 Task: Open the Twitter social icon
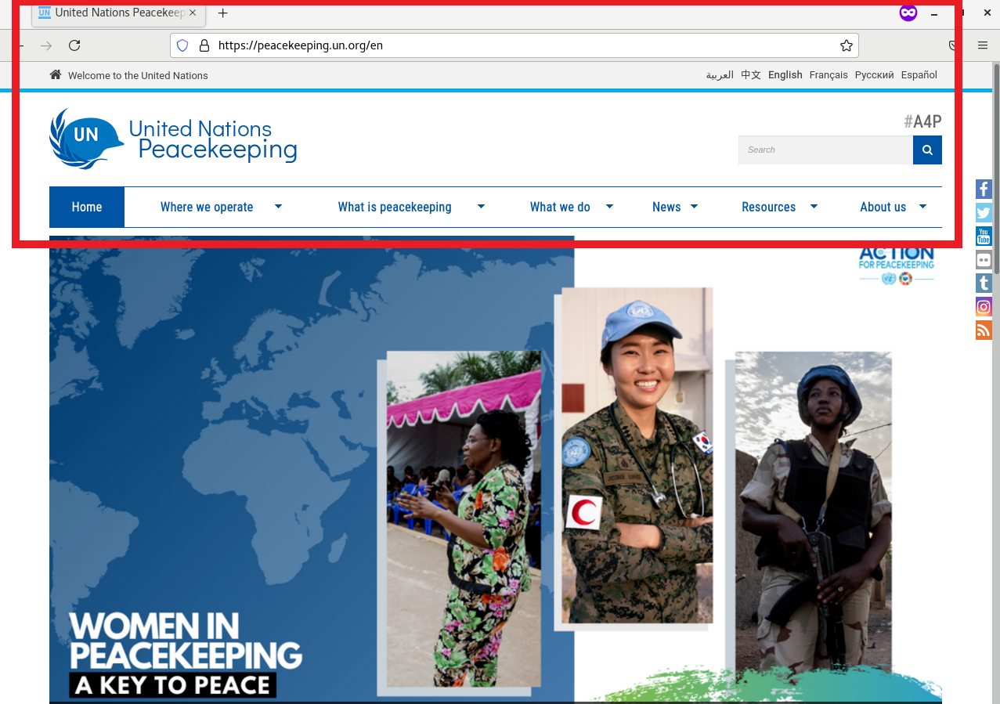[x=984, y=212]
